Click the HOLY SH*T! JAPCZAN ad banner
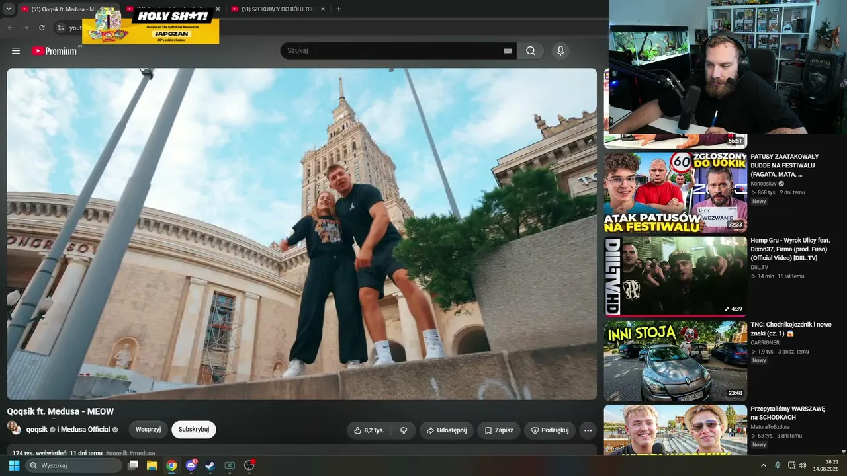 [151, 26]
